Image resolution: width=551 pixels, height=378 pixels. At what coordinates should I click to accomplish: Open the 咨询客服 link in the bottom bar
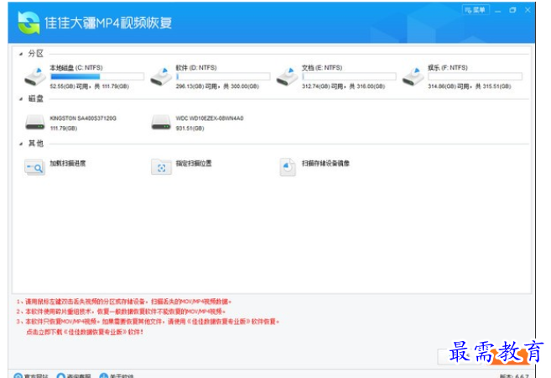[x=74, y=375]
